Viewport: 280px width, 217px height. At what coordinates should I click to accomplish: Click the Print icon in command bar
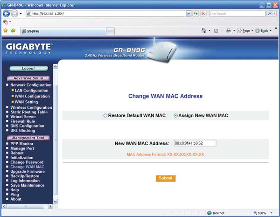(x=228, y=31)
